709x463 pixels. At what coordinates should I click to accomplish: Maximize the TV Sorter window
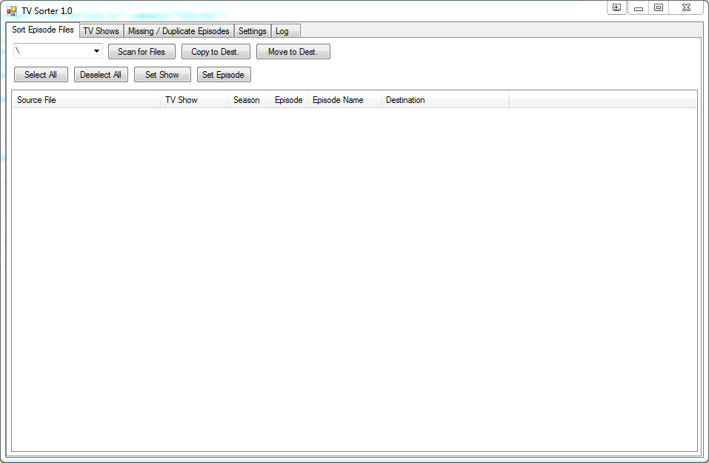coord(659,7)
